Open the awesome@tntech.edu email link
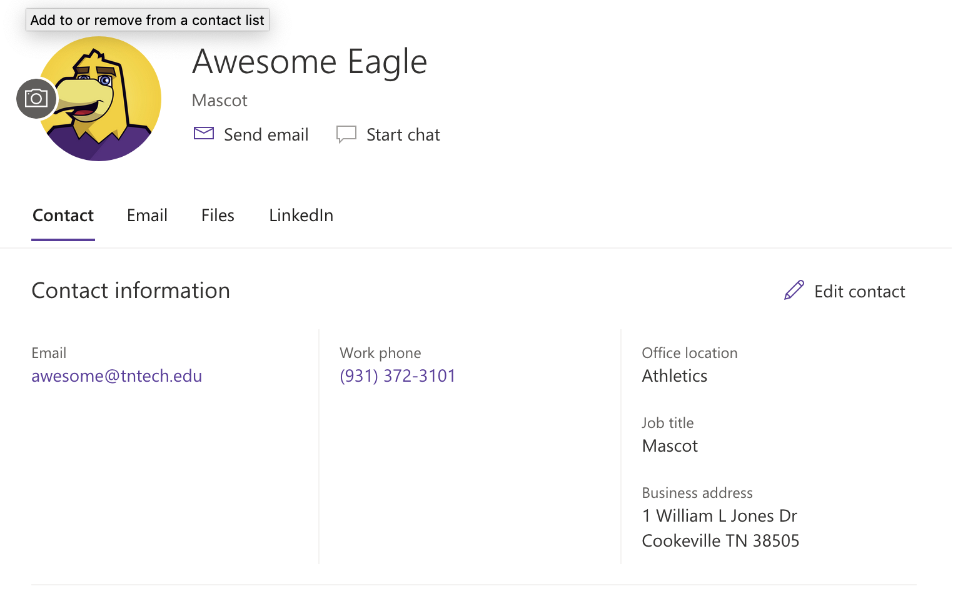Viewport: 953px width, 591px height. point(117,376)
